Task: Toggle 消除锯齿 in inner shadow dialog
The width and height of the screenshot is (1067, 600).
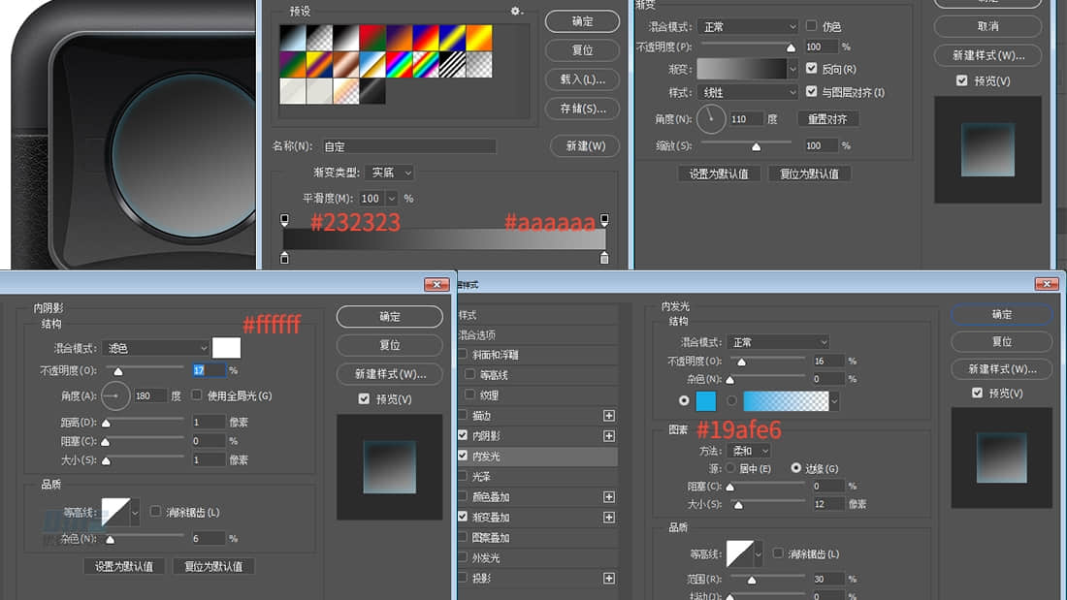Action: [155, 512]
